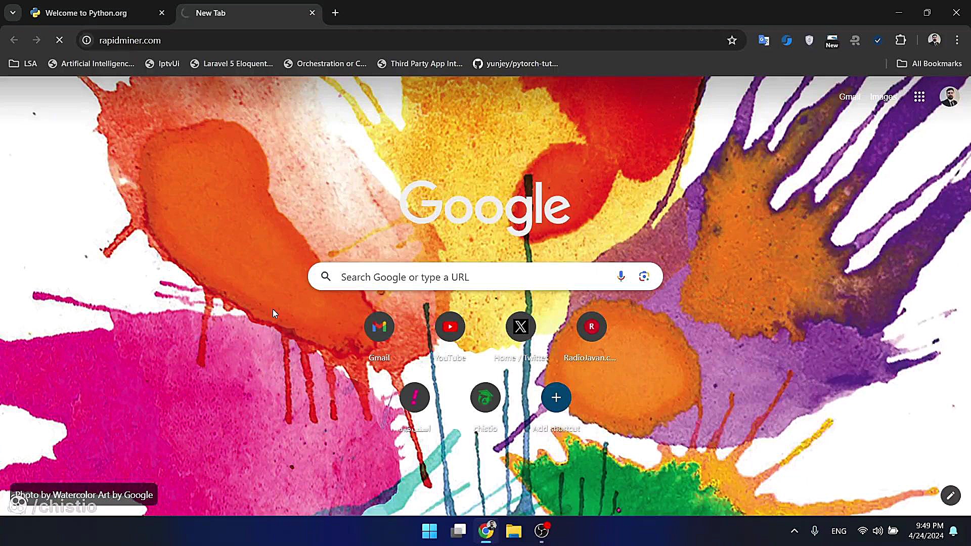
Task: Click the Gmail link at top right
Action: tap(849, 97)
